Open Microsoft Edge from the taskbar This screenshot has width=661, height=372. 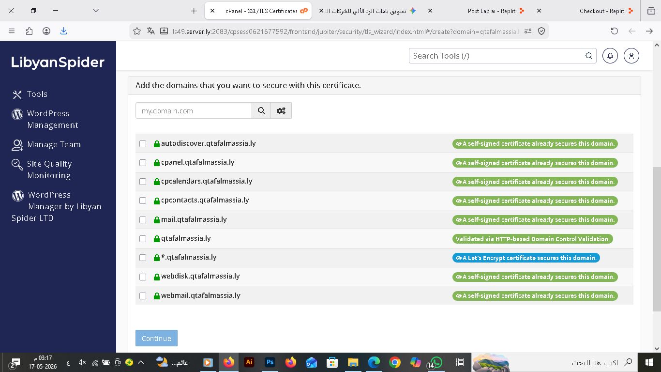[374, 362]
